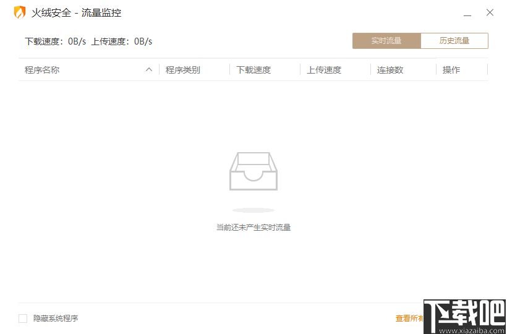Switch to the 实时流量 tab
The width and height of the screenshot is (507, 334).
tap(386, 41)
